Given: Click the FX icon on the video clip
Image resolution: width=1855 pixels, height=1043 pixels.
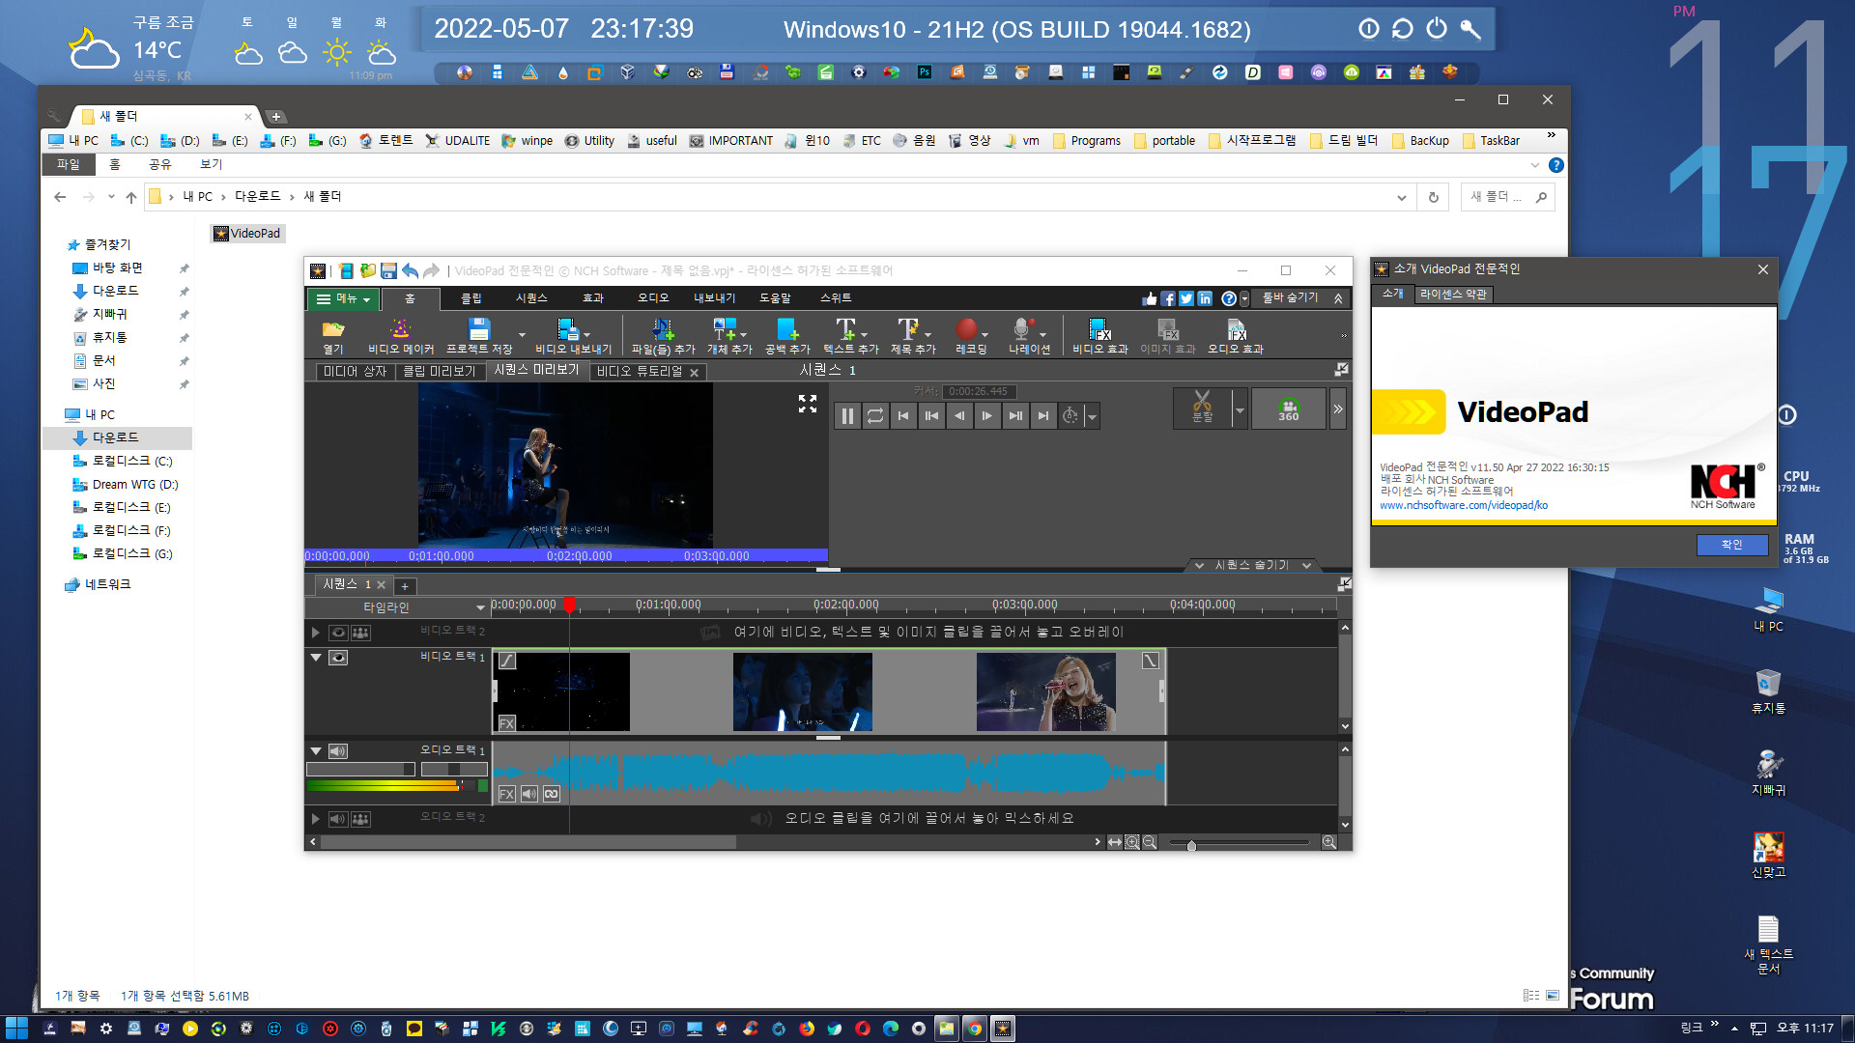Looking at the screenshot, I should 506,723.
